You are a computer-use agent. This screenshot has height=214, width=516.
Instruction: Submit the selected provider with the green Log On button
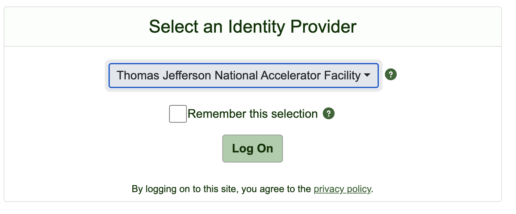pyautogui.click(x=252, y=148)
